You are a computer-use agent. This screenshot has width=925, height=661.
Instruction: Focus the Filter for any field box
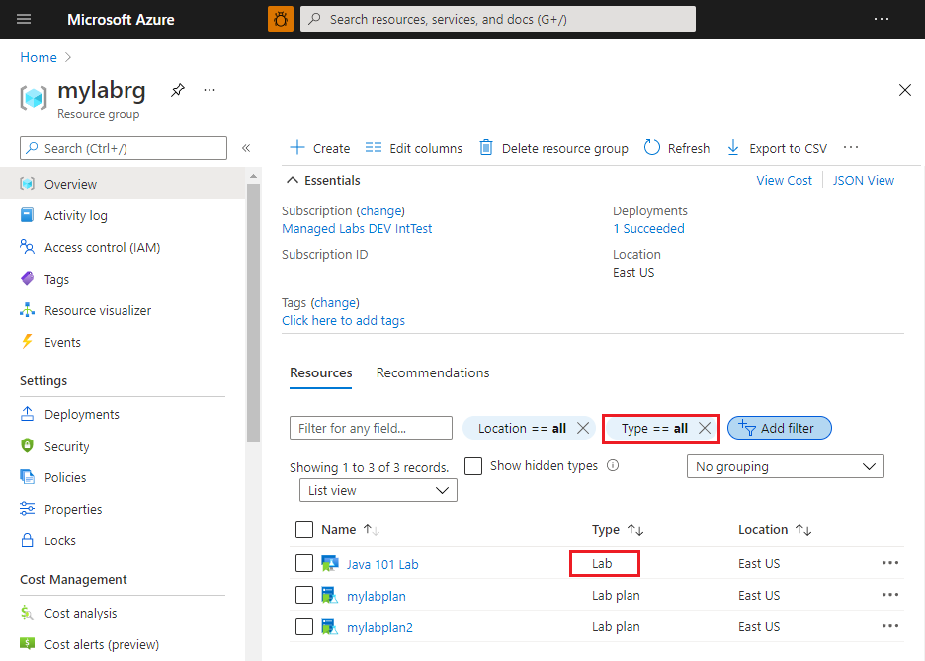pyautogui.click(x=371, y=428)
